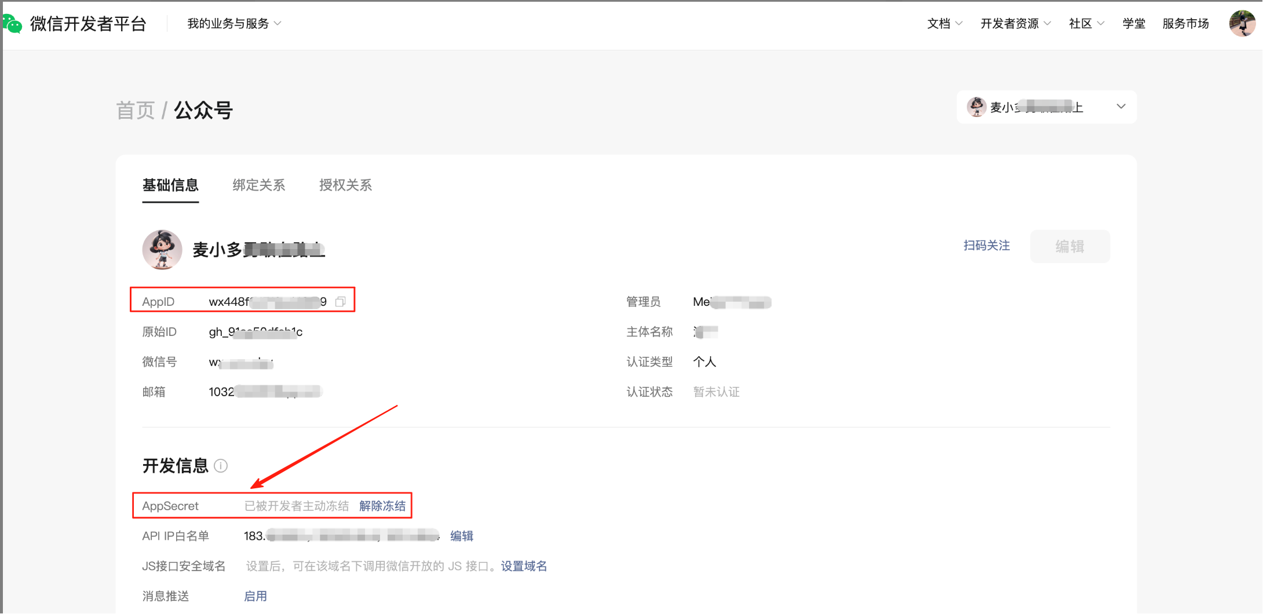This screenshot has width=1263, height=614.
Task: Click the 首页 breadcrumb link
Action: [x=136, y=110]
